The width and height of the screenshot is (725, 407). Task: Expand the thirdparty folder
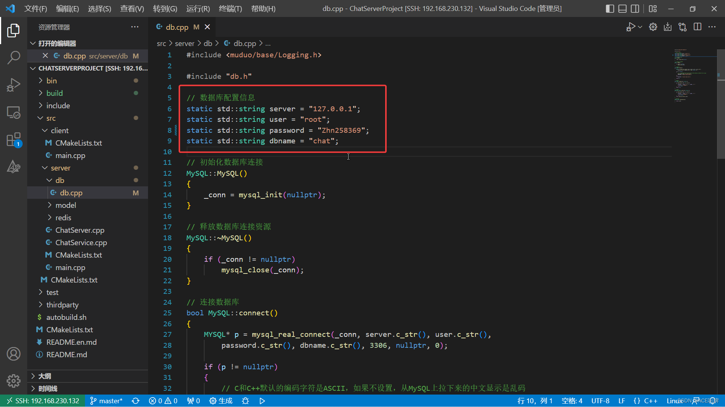click(x=62, y=305)
